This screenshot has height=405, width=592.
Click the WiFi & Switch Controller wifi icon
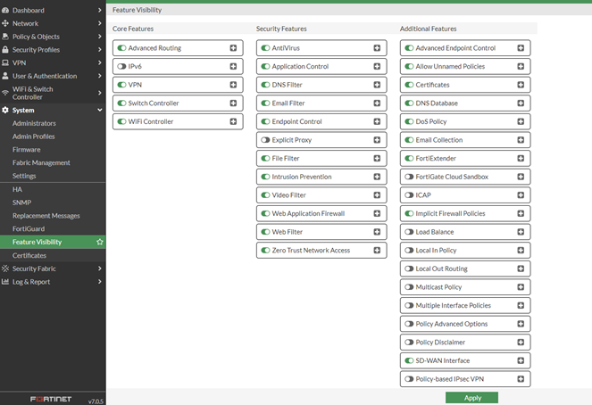(x=5, y=93)
